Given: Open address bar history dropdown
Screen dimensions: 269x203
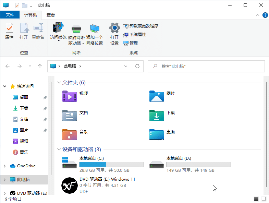Looking at the screenshot, I should pos(126,66).
